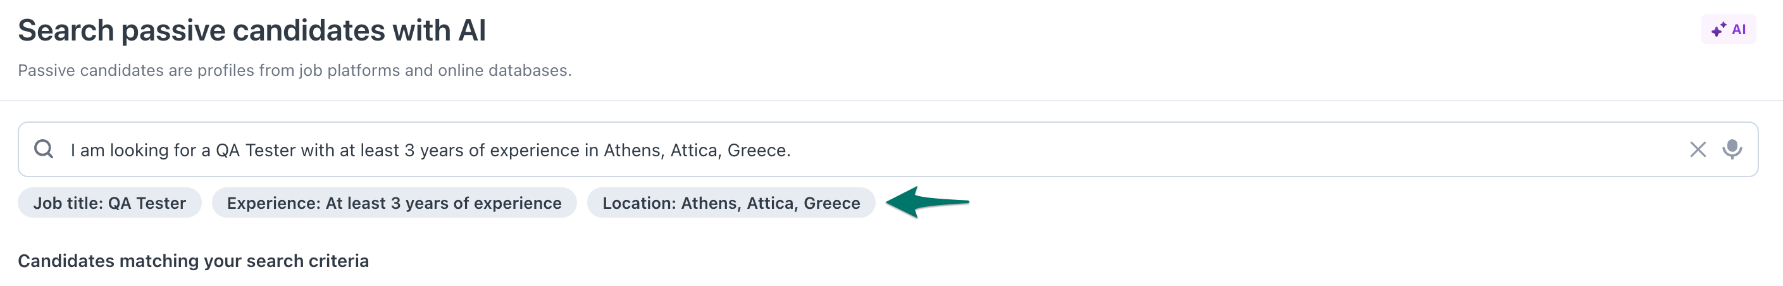Click the magnifying glass search icon
Viewport: 1783px width, 286px height.
[44, 149]
